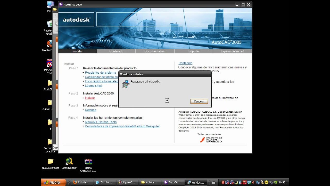Open the Expansión en red tab
Image resolution: width=330 pixels, height=186 pixels.
coord(232,51)
